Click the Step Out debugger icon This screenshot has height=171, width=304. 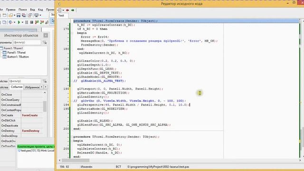(47, 22)
